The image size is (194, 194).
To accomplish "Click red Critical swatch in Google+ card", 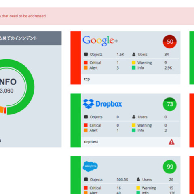I will pyautogui.click(x=86, y=63).
